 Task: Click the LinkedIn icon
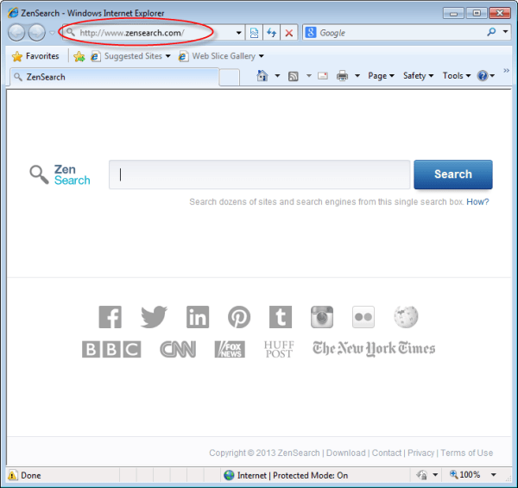point(198,317)
